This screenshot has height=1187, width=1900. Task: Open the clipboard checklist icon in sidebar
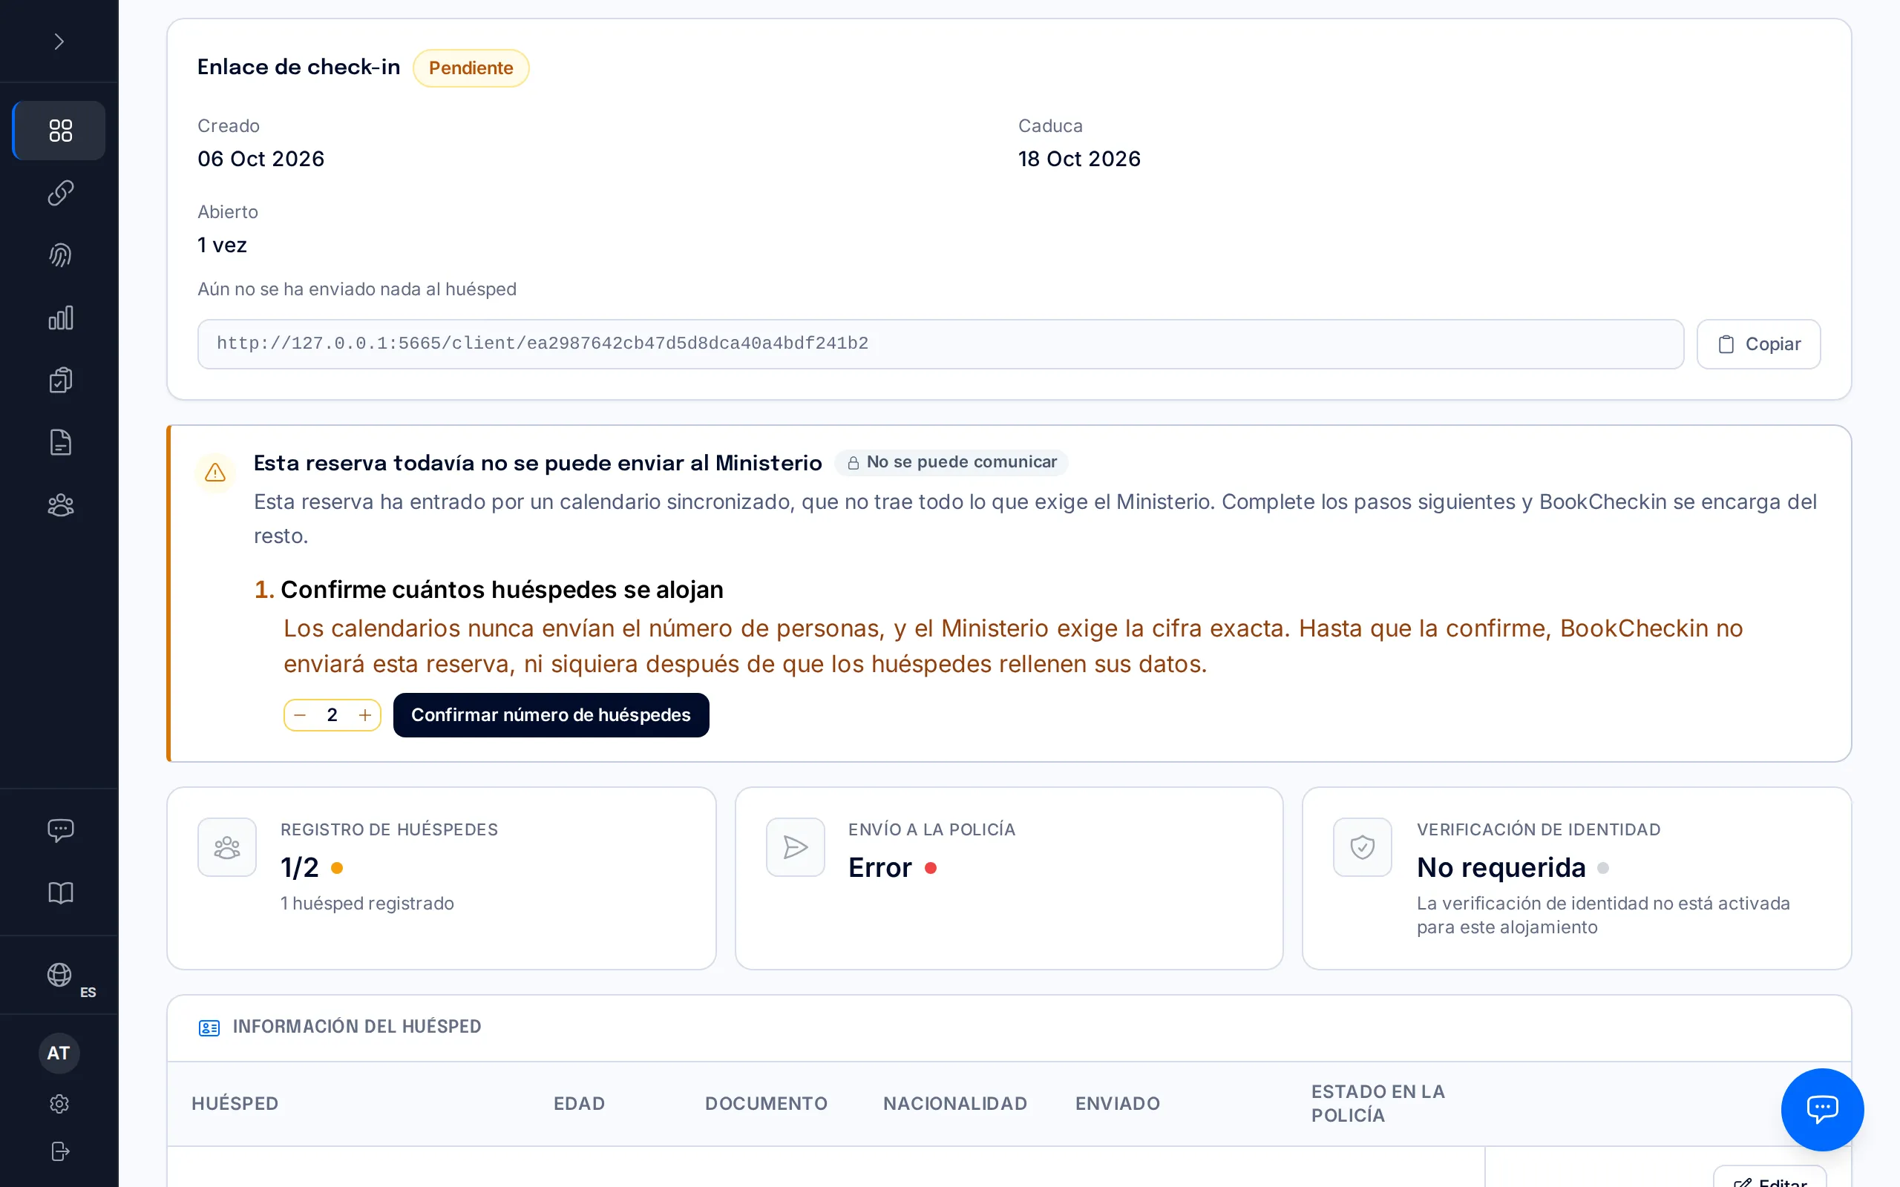(x=60, y=380)
